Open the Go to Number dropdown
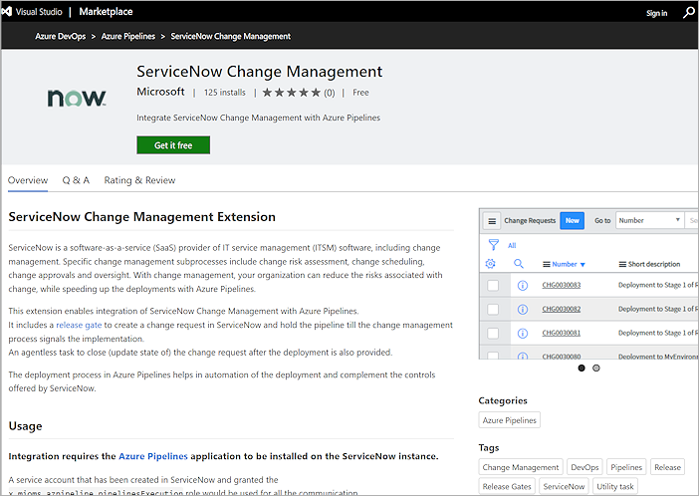Viewport: 699px width, 496px height. pyautogui.click(x=648, y=220)
